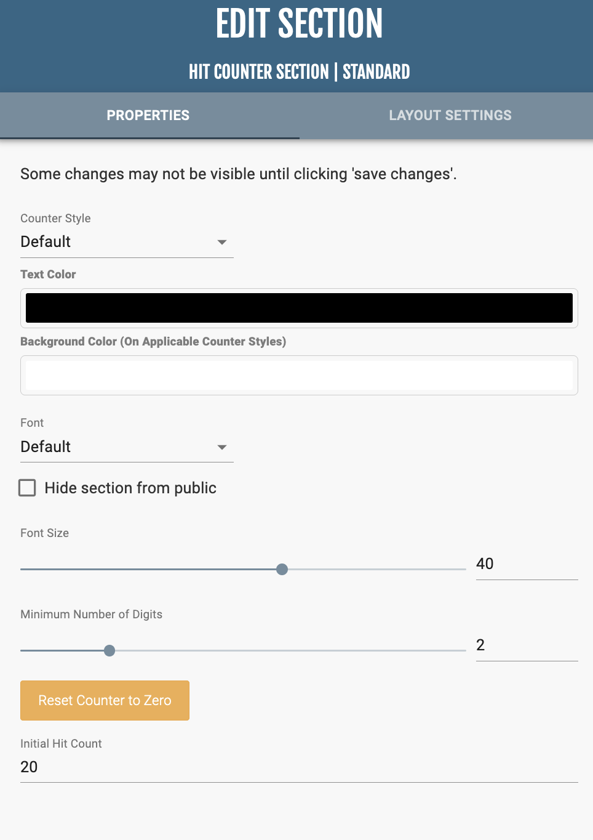Open the Counter Style dropdown
The height and width of the screenshot is (840, 593).
[117, 242]
